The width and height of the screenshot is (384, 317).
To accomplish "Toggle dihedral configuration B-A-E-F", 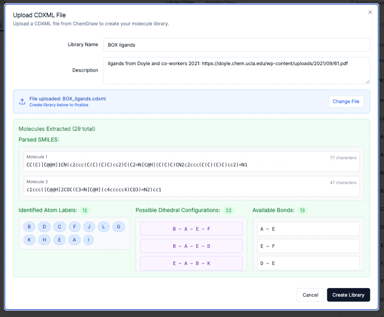I will [x=191, y=229].
